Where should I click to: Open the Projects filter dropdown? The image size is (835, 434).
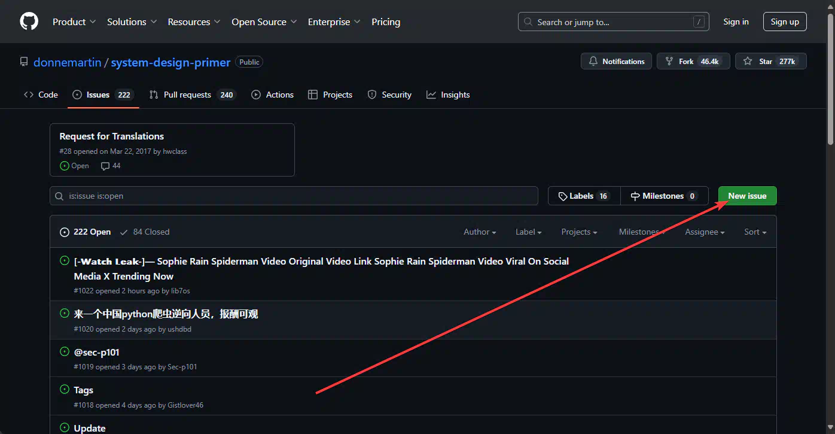point(579,232)
